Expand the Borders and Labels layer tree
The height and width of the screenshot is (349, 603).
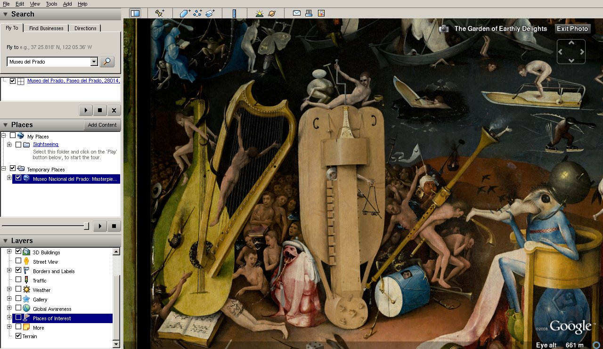[9, 270]
